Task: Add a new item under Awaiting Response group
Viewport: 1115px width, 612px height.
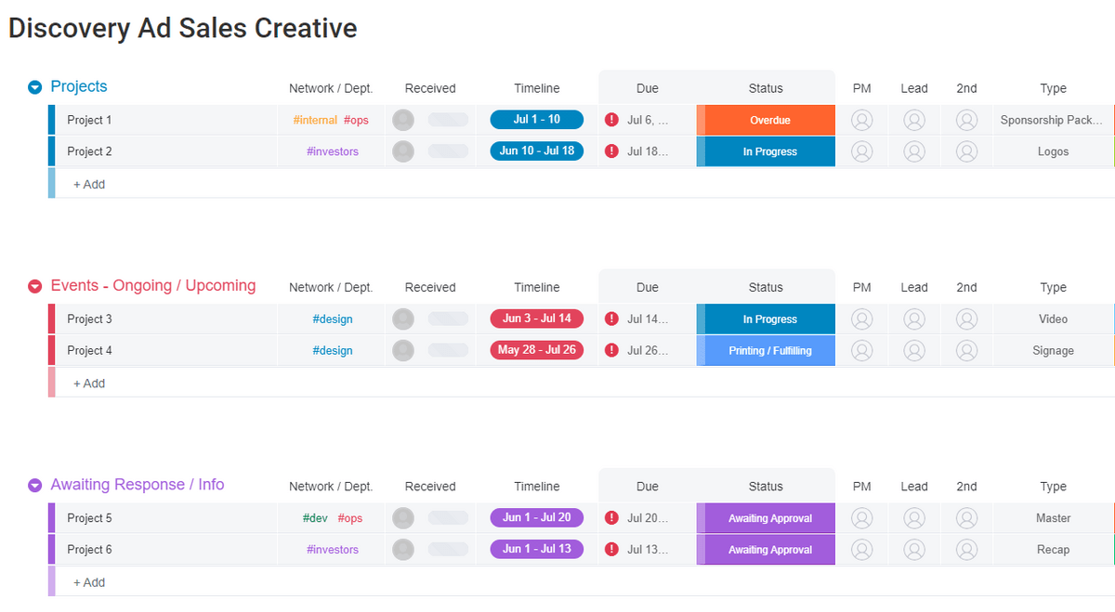Action: coord(89,582)
